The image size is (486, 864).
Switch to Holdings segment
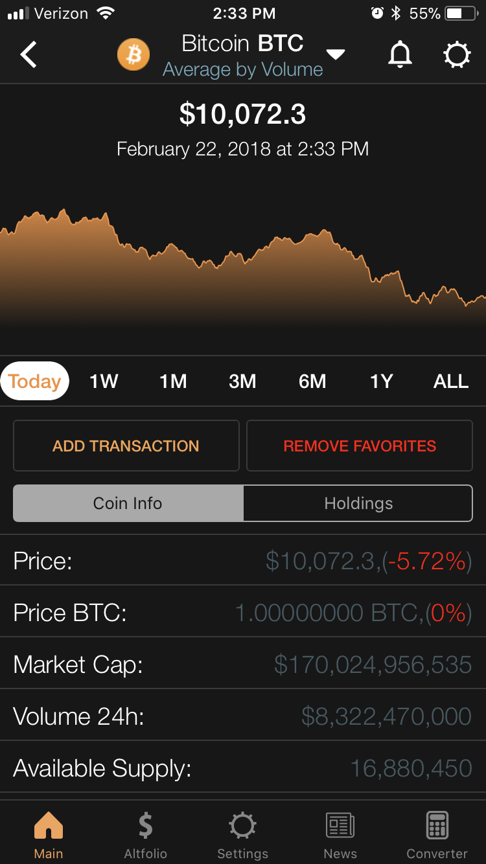358,503
